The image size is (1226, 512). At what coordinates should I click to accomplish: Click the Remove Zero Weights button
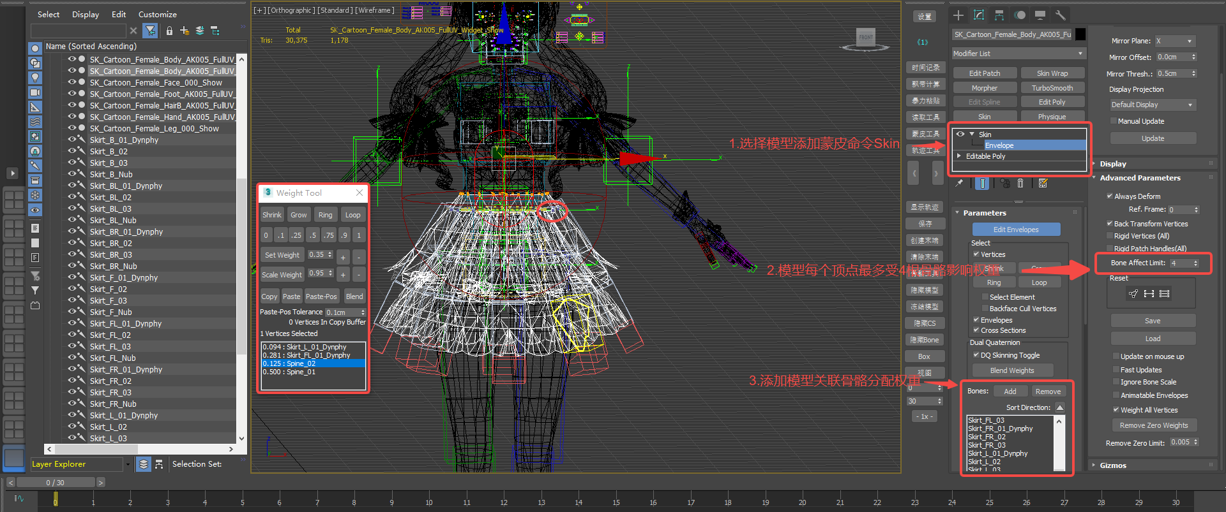(1154, 425)
